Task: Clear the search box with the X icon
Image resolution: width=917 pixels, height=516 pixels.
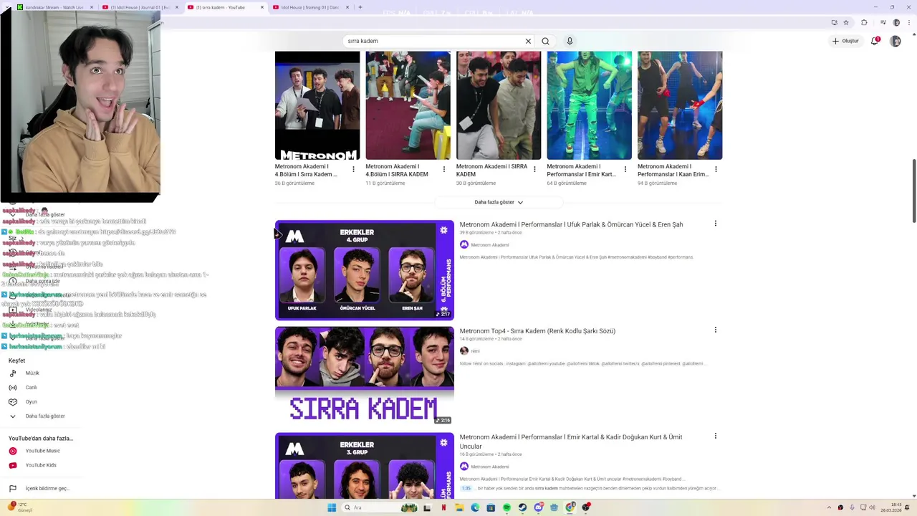Action: (528, 41)
